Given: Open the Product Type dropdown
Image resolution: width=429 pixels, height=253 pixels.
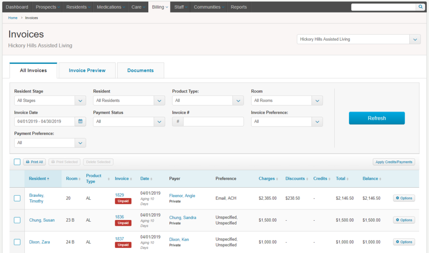Looking at the screenshot, I should click(x=208, y=101).
